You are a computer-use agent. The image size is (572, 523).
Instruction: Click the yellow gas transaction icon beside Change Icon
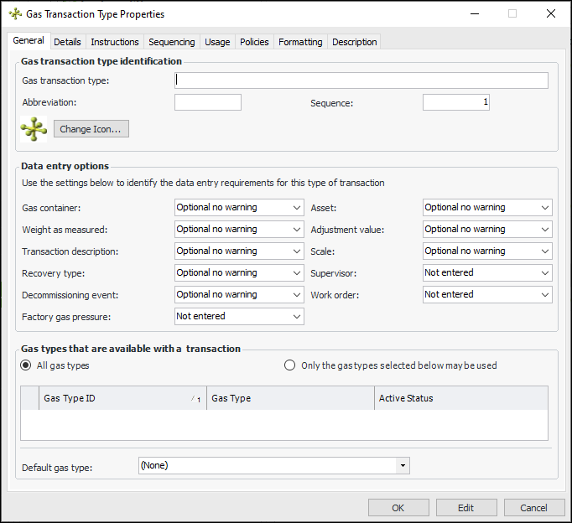point(34,129)
